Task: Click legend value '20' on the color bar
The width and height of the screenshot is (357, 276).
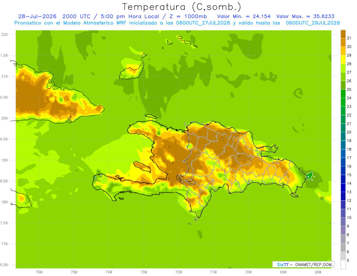Action: 349,132
